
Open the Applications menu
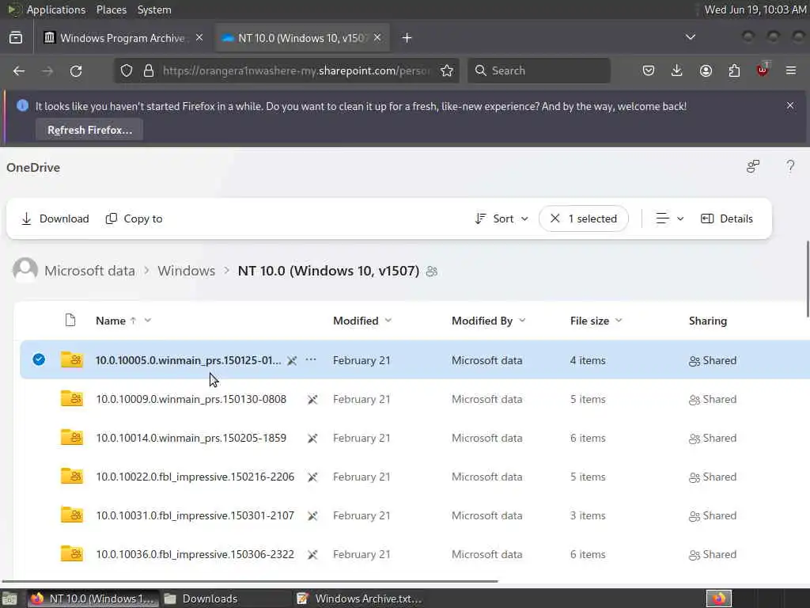(56, 9)
